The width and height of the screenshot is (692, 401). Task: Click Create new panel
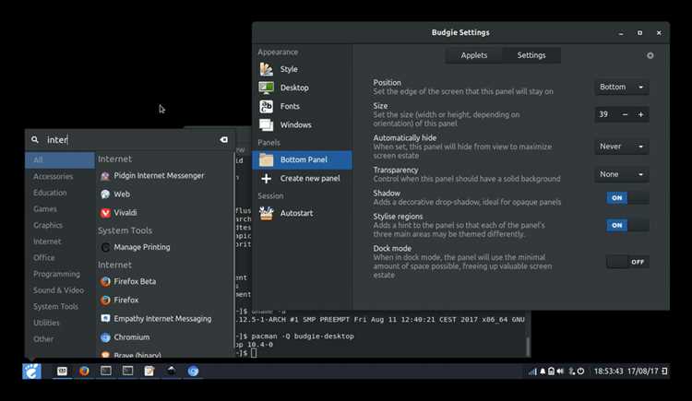(303, 178)
